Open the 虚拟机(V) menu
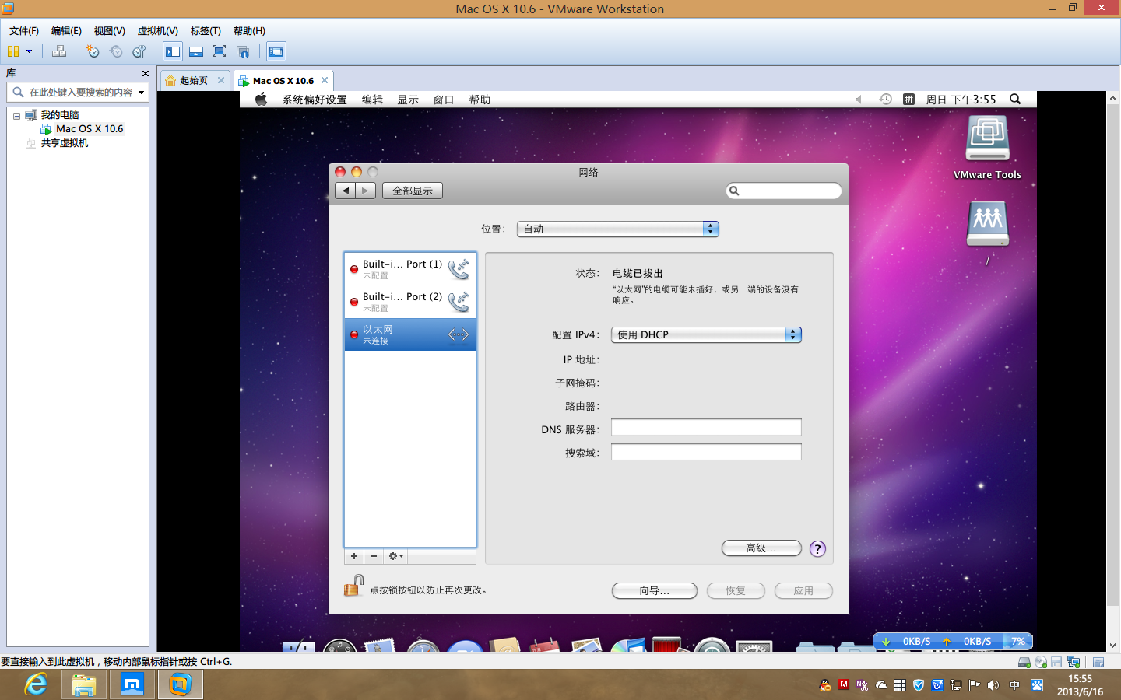The height and width of the screenshot is (700, 1121). [158, 31]
